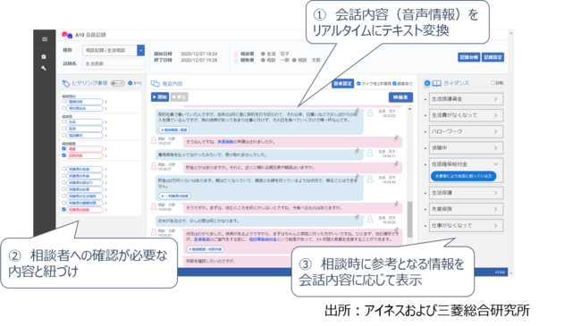Enable the 印刷 checkbox in ガイダンス
Viewport: 581px width, 326px height.
(493, 83)
